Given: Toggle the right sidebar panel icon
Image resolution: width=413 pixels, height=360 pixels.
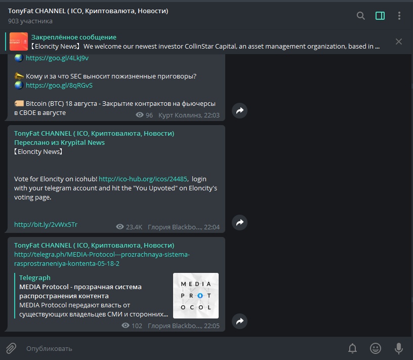Looking at the screenshot, I should click(x=380, y=16).
